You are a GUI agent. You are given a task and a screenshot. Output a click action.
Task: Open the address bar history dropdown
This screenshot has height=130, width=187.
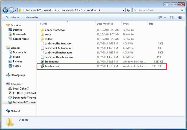tap(123, 10)
